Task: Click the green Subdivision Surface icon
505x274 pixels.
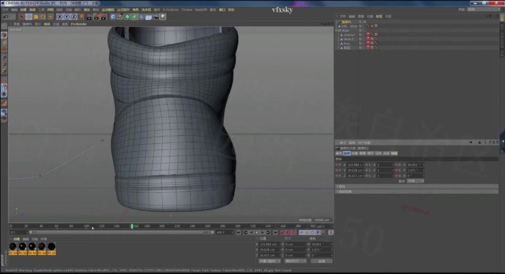Action: coord(127,17)
